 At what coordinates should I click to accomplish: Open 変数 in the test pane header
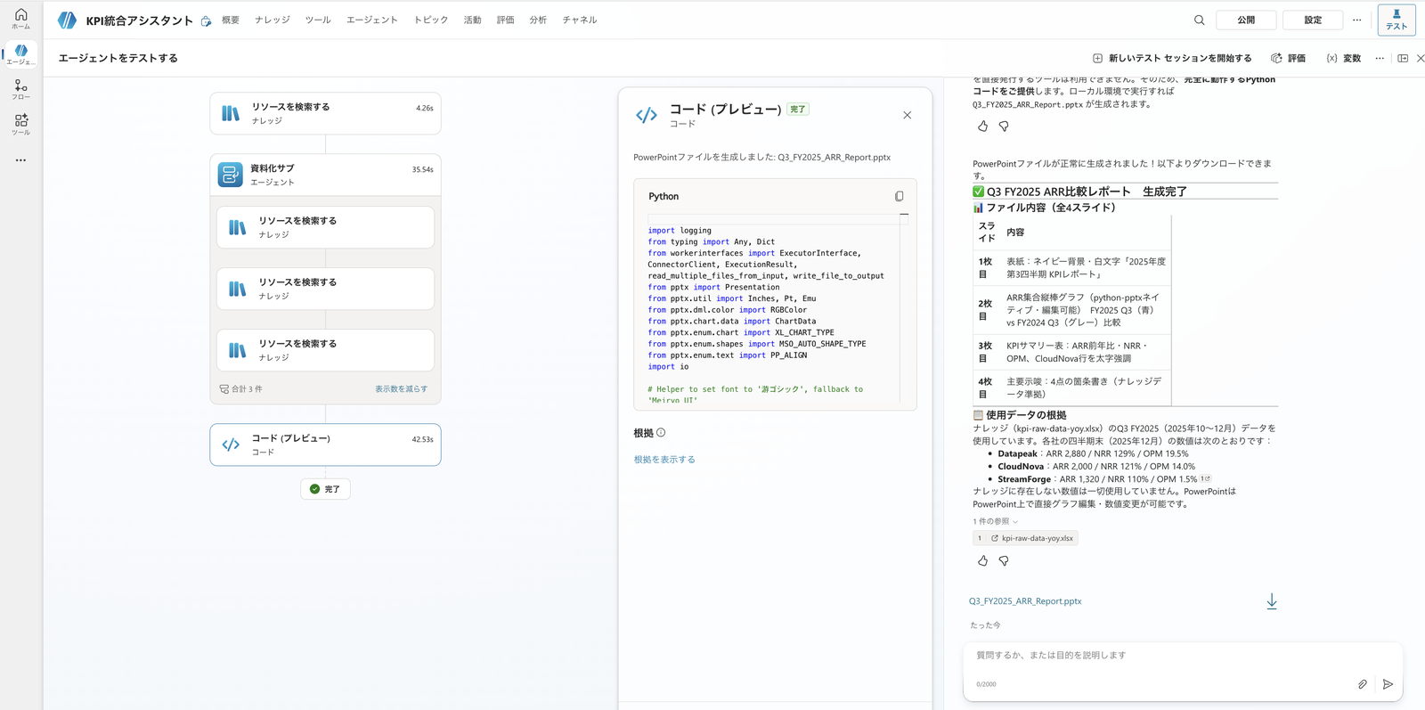click(x=1343, y=58)
